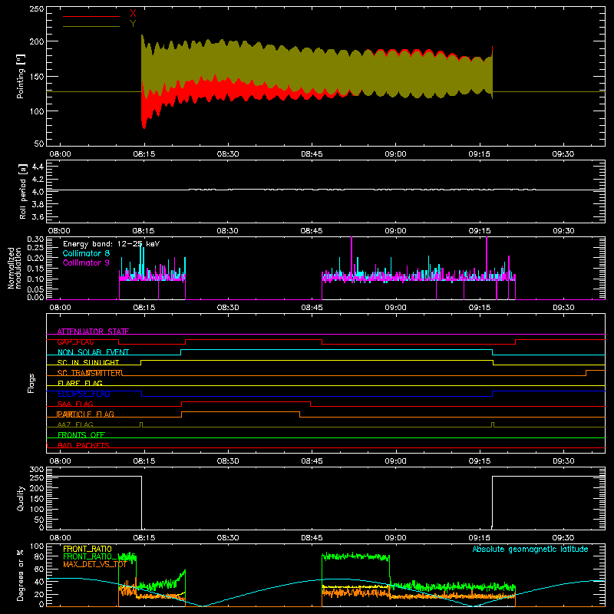614x614 pixels.
Task: Select the GAP_FLAG label
Action: click(x=75, y=342)
